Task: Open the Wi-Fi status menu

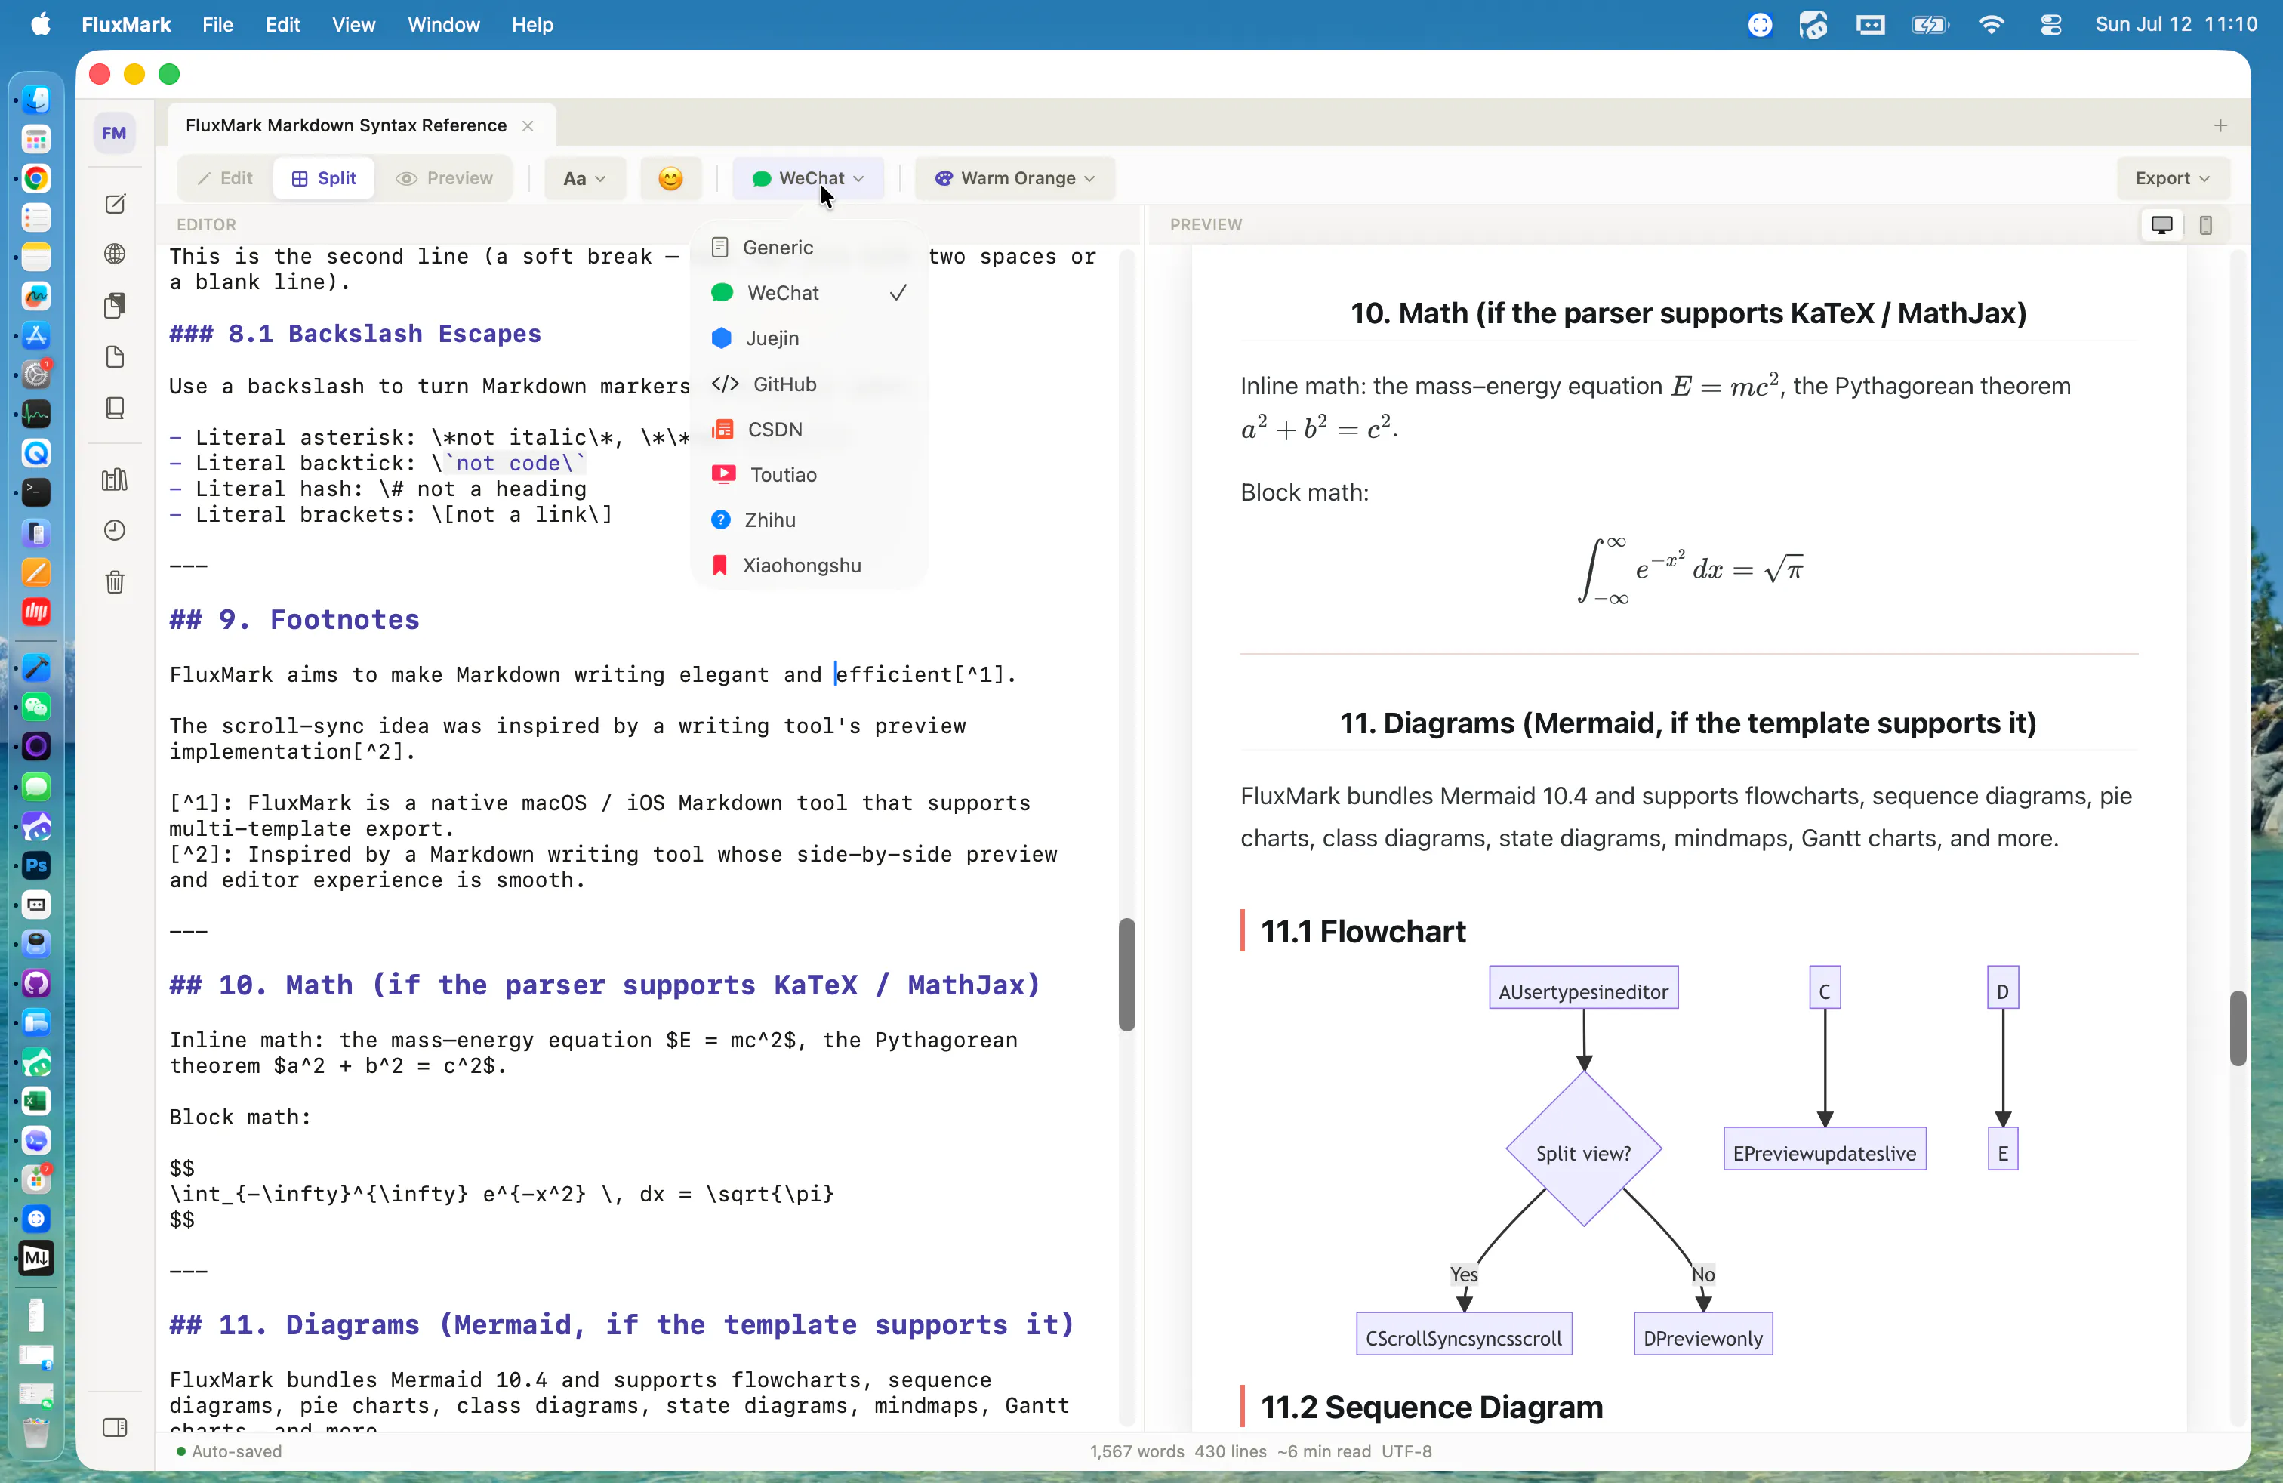Action: 1992,25
